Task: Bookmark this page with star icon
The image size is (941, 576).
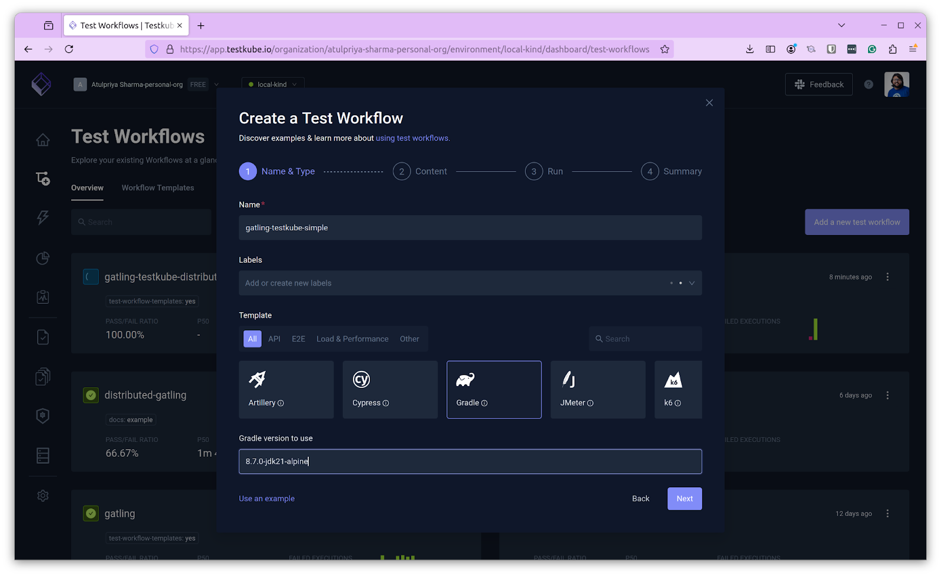Action: point(665,49)
